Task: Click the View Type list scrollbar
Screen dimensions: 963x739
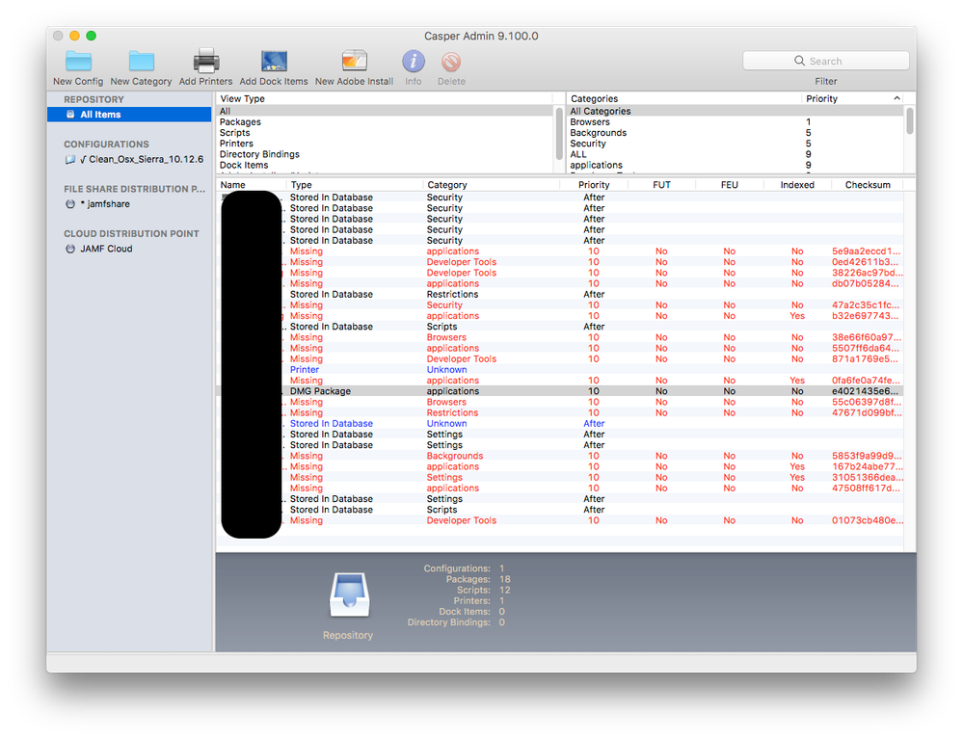Action: coord(559,132)
